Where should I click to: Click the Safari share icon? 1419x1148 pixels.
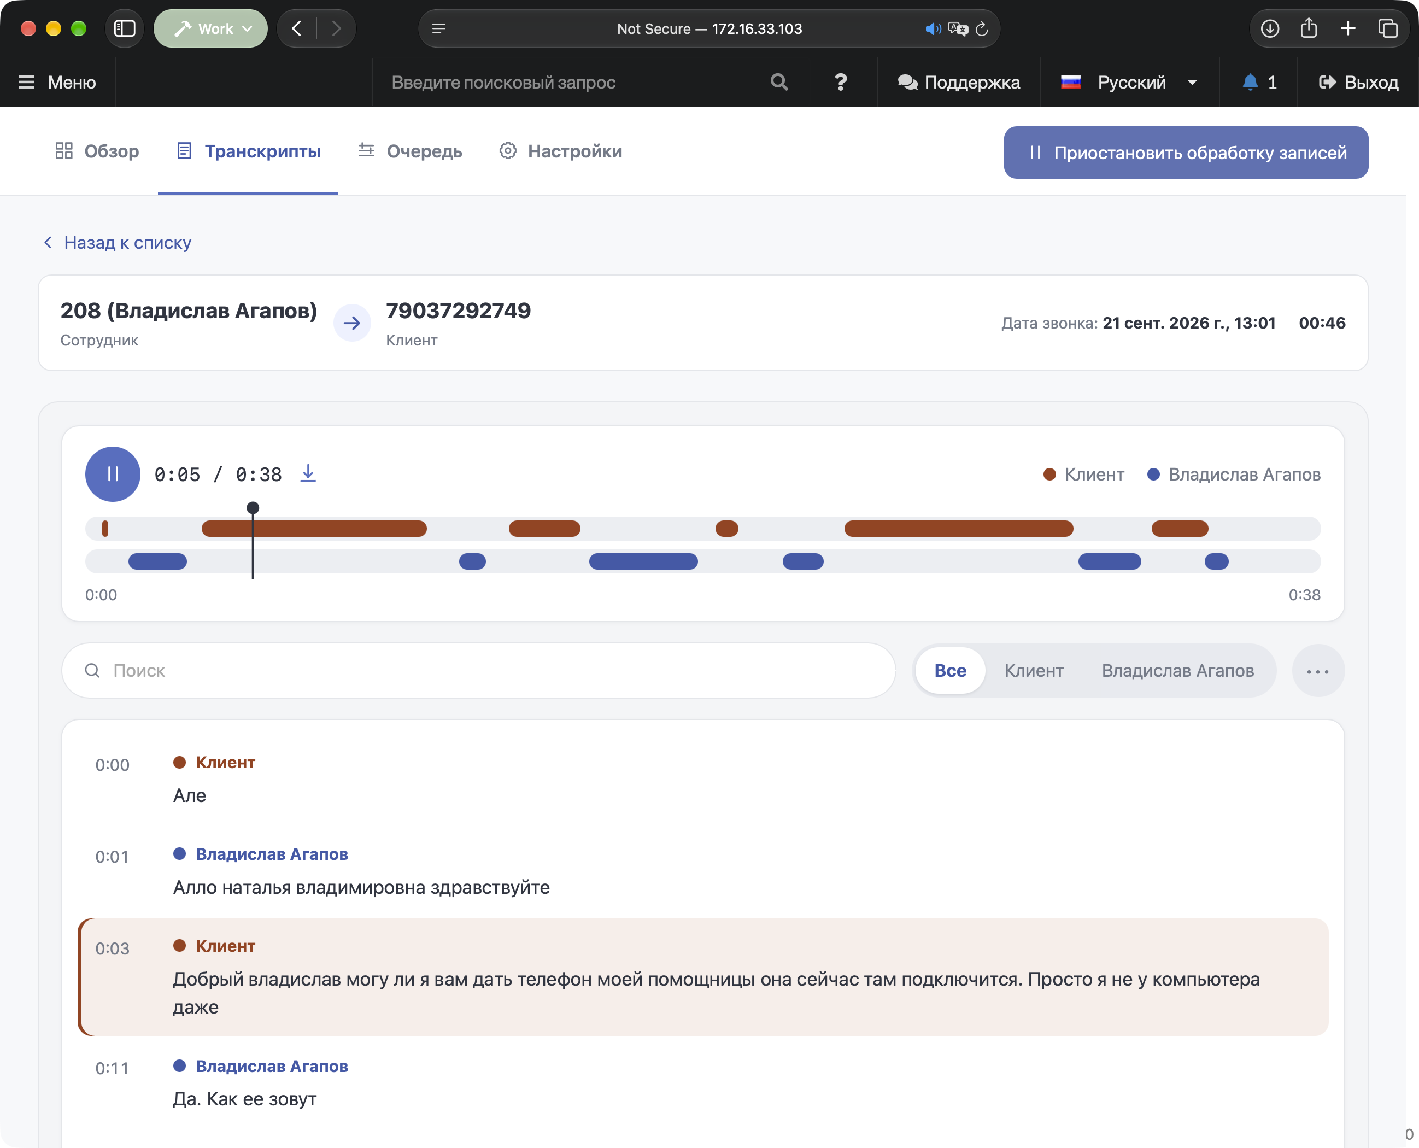pos(1309,28)
